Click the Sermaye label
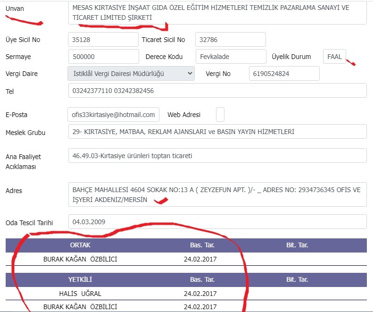 18,57
